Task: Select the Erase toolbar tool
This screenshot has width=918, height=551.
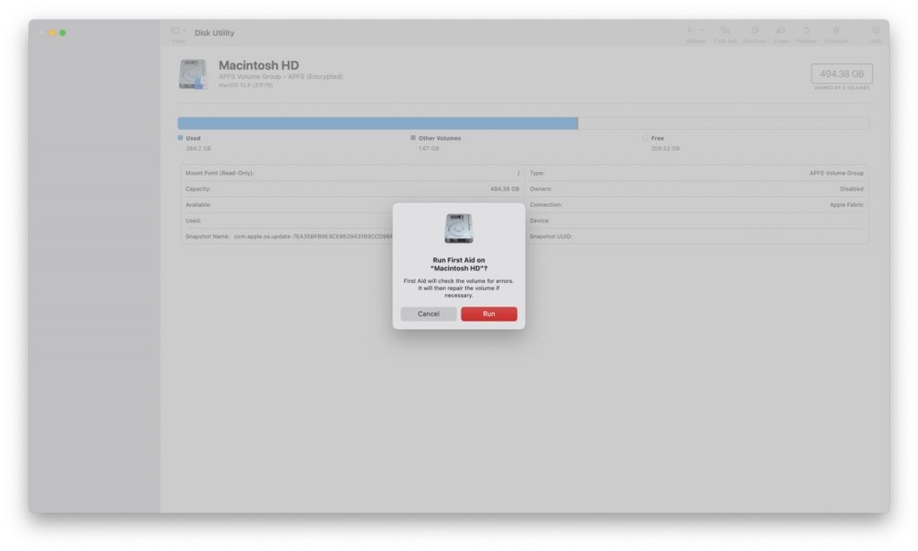Action: coord(781,34)
